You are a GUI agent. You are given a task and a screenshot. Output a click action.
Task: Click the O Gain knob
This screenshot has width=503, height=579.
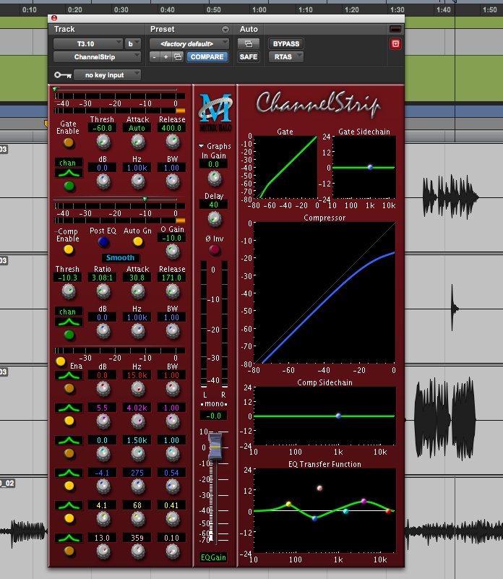pos(173,252)
